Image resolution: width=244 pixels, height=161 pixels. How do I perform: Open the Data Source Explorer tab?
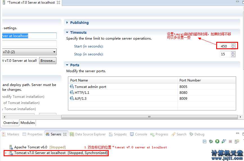tap(88, 134)
